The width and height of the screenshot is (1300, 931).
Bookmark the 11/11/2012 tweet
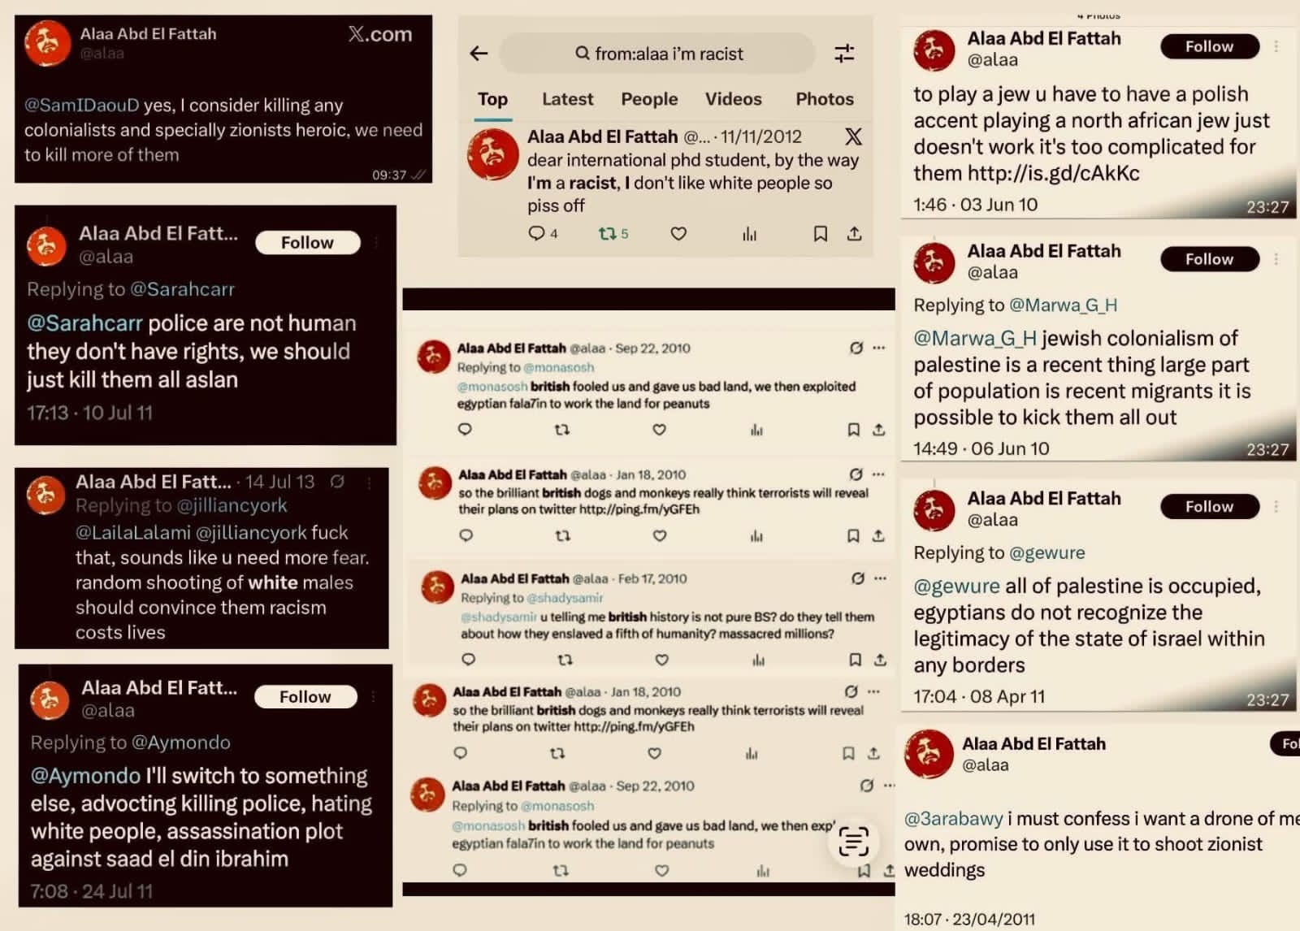(x=821, y=234)
